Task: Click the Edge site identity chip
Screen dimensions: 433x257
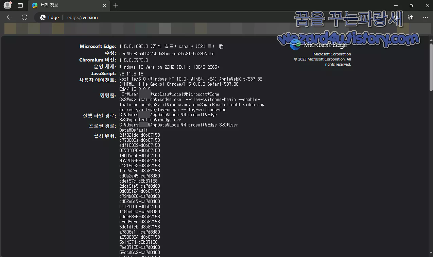Action: (49, 17)
